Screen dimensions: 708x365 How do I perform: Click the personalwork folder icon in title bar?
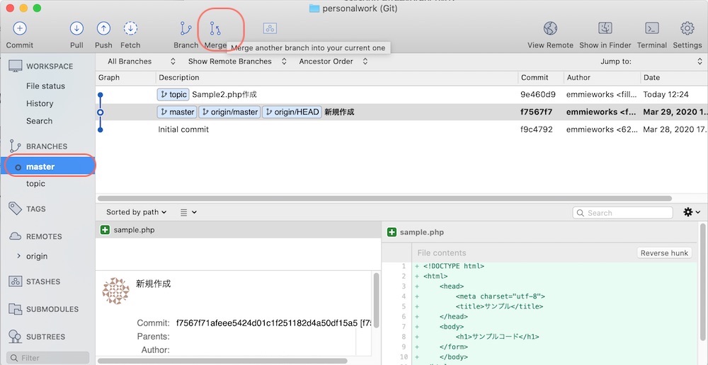(314, 8)
